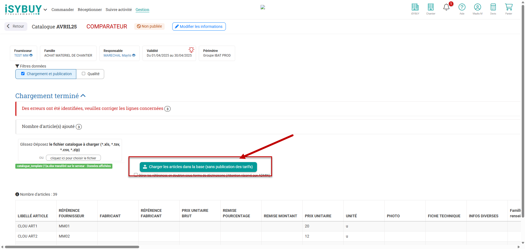Select the CLOU ART1 cell

tap(36, 226)
